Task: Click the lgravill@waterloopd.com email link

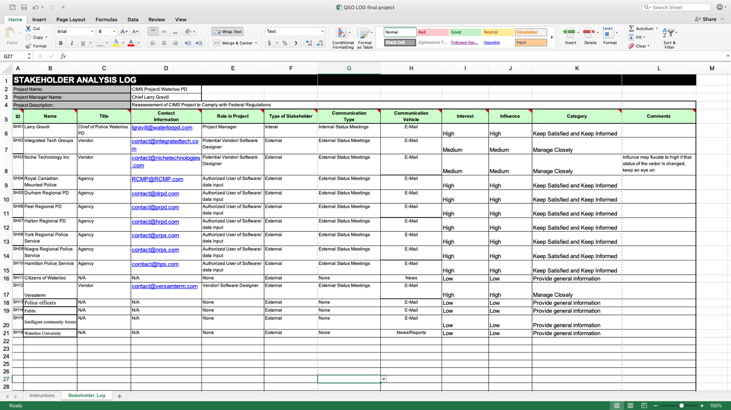Action: pyautogui.click(x=162, y=128)
